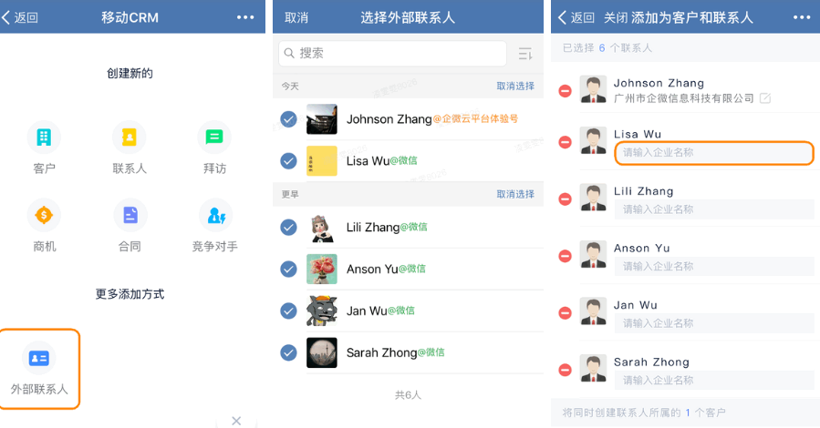The width and height of the screenshot is (820, 428).
Task: Cancel external contact selection
Action: tap(296, 17)
